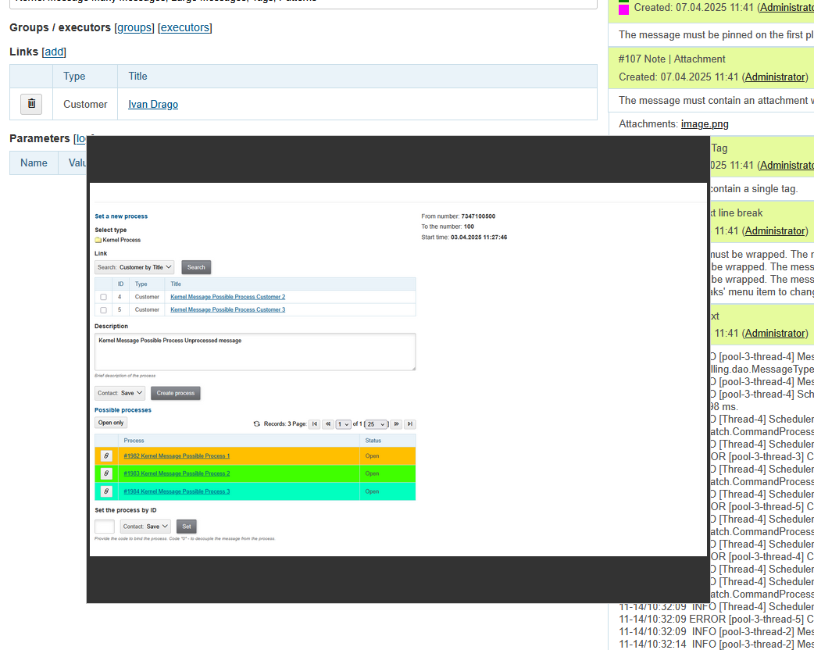This screenshot has height=650, width=814.
Task: Toggle the Open only filter
Action: [x=111, y=423]
